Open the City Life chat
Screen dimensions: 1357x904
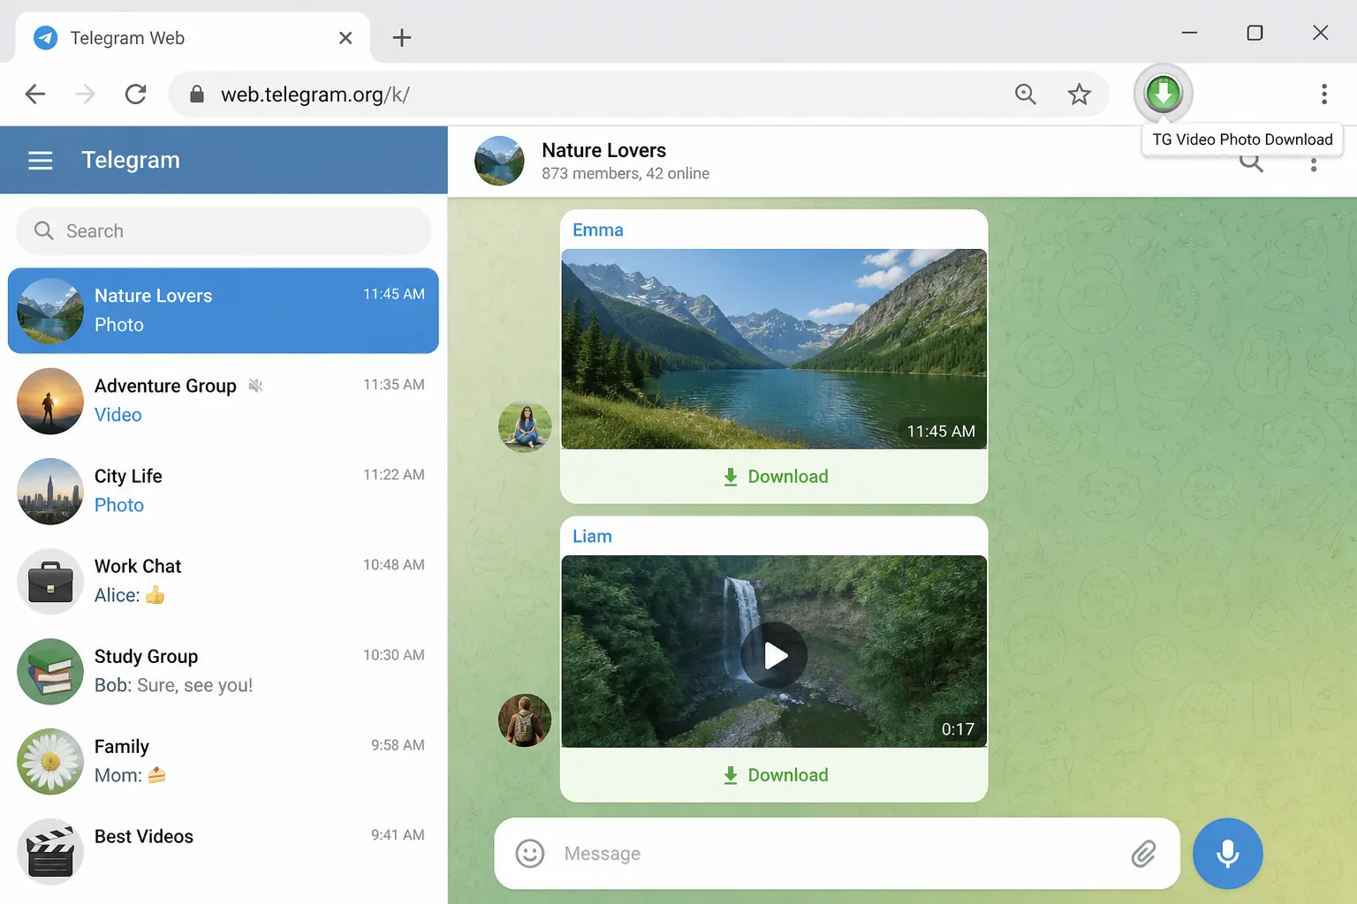(x=224, y=491)
